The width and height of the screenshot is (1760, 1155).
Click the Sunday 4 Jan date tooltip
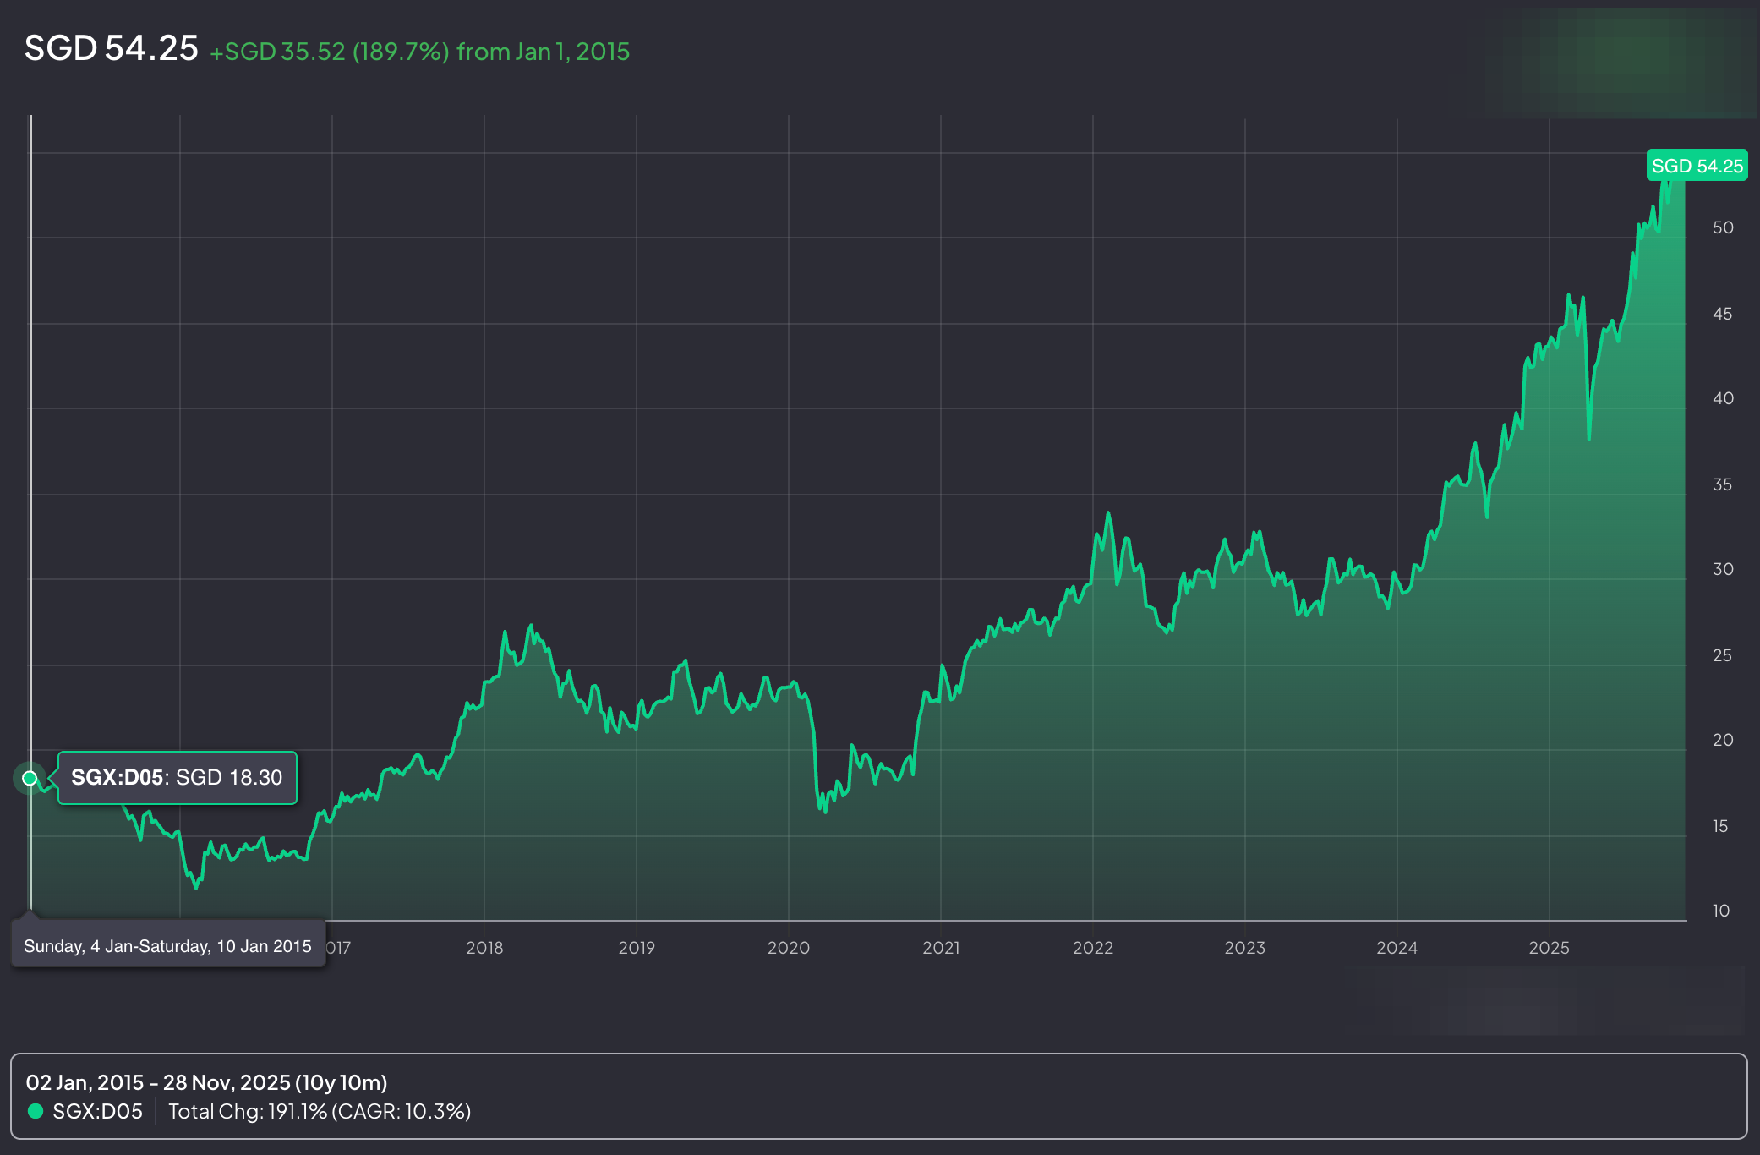point(167,946)
